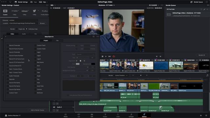Enable Source Clip Name checkbox
This screenshot has height=118, width=210.
[x=8, y=89]
